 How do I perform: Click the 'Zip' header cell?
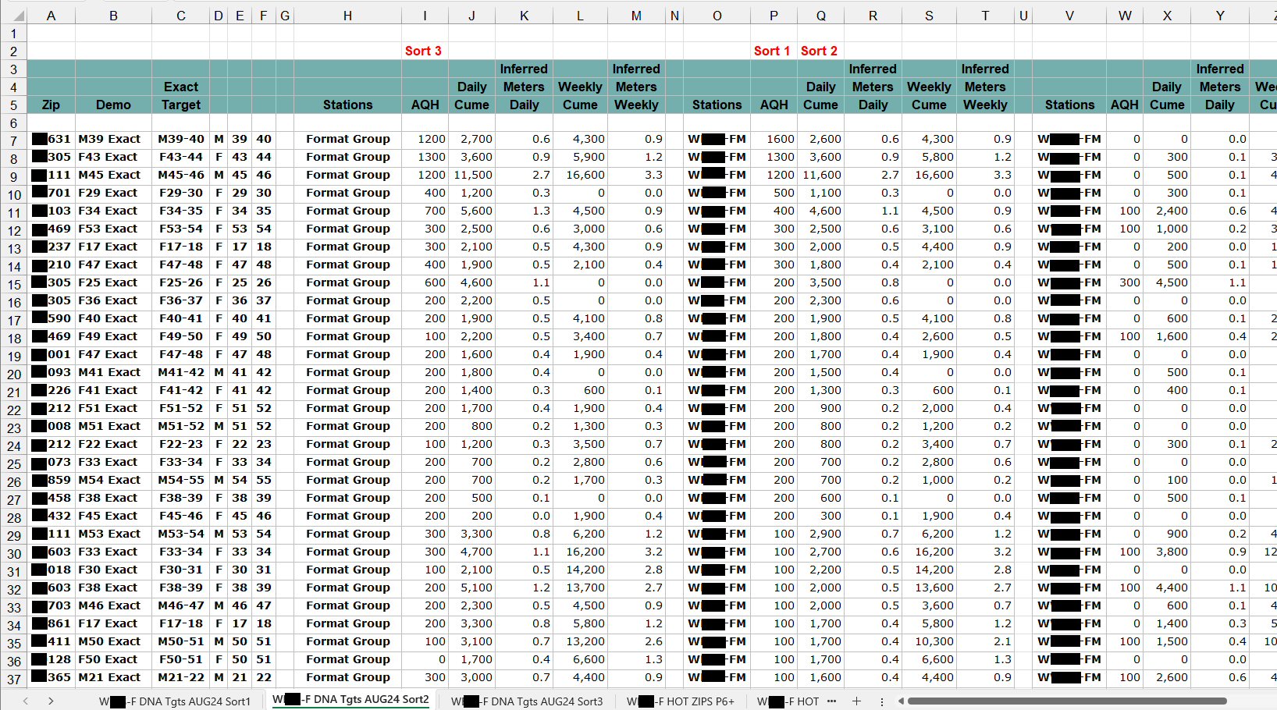tap(51, 105)
